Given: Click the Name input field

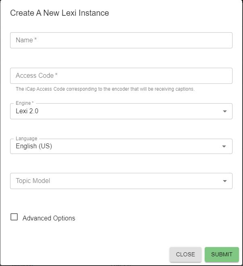Looking at the screenshot, I should click(x=121, y=40).
